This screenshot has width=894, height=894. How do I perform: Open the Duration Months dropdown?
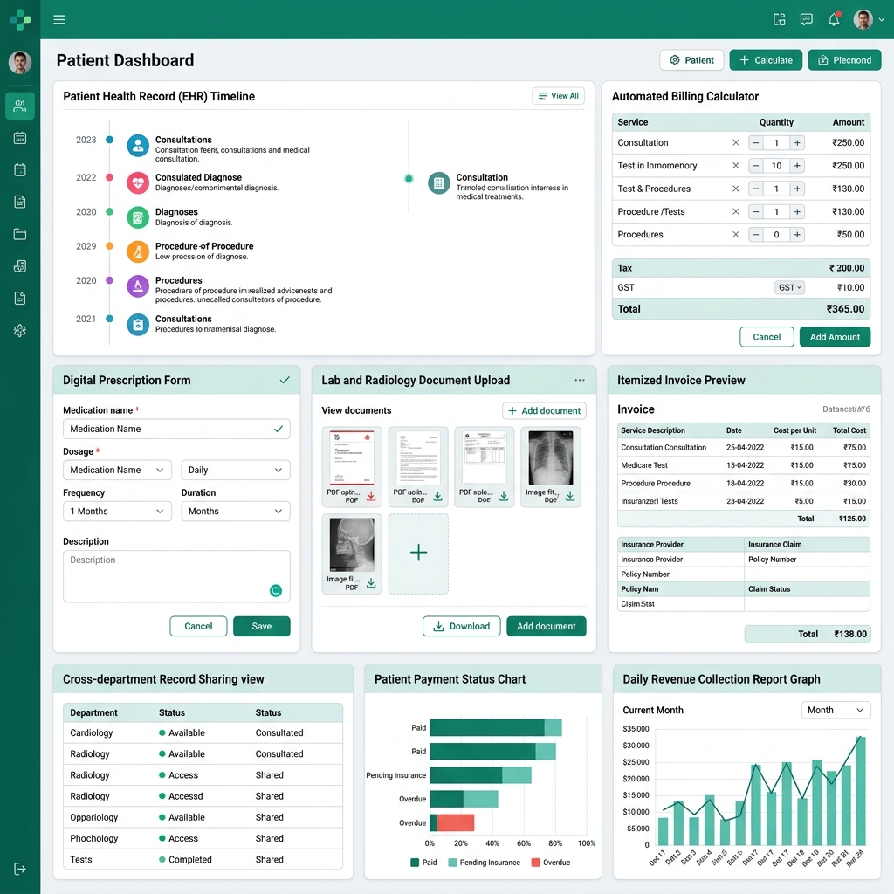[x=236, y=512]
